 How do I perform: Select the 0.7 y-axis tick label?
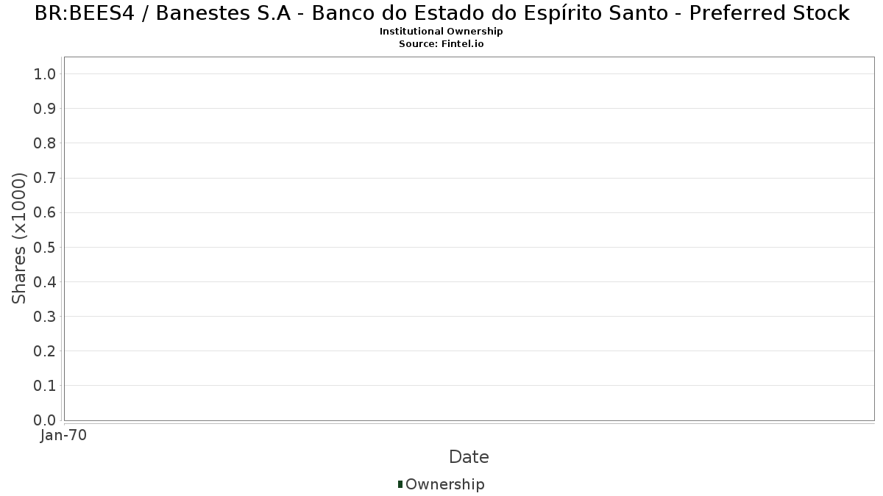click(x=45, y=178)
